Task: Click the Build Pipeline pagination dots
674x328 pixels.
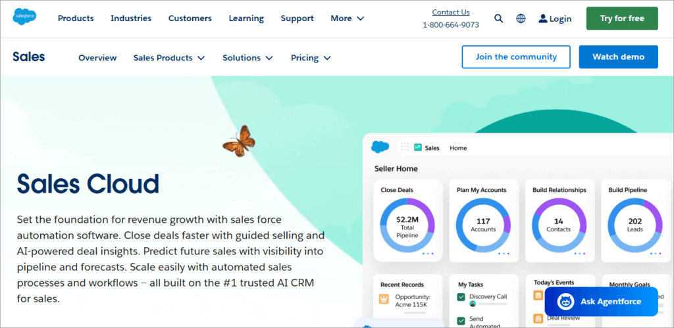Action: pyautogui.click(x=656, y=254)
